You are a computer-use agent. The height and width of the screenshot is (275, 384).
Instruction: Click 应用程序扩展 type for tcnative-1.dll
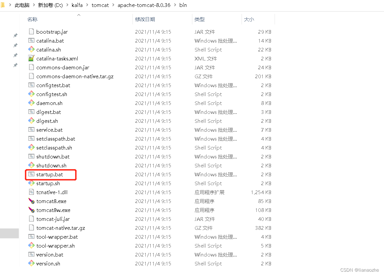click(210, 192)
